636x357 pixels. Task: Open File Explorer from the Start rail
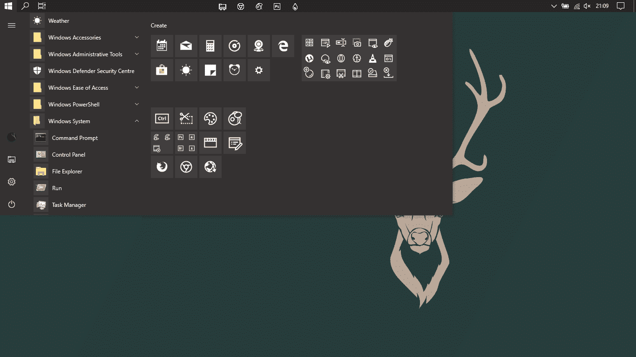coord(12,159)
